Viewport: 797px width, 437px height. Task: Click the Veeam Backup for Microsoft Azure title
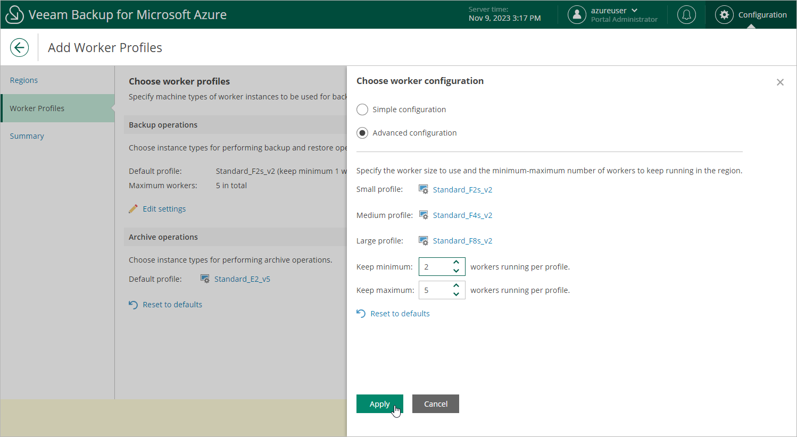[128, 15]
